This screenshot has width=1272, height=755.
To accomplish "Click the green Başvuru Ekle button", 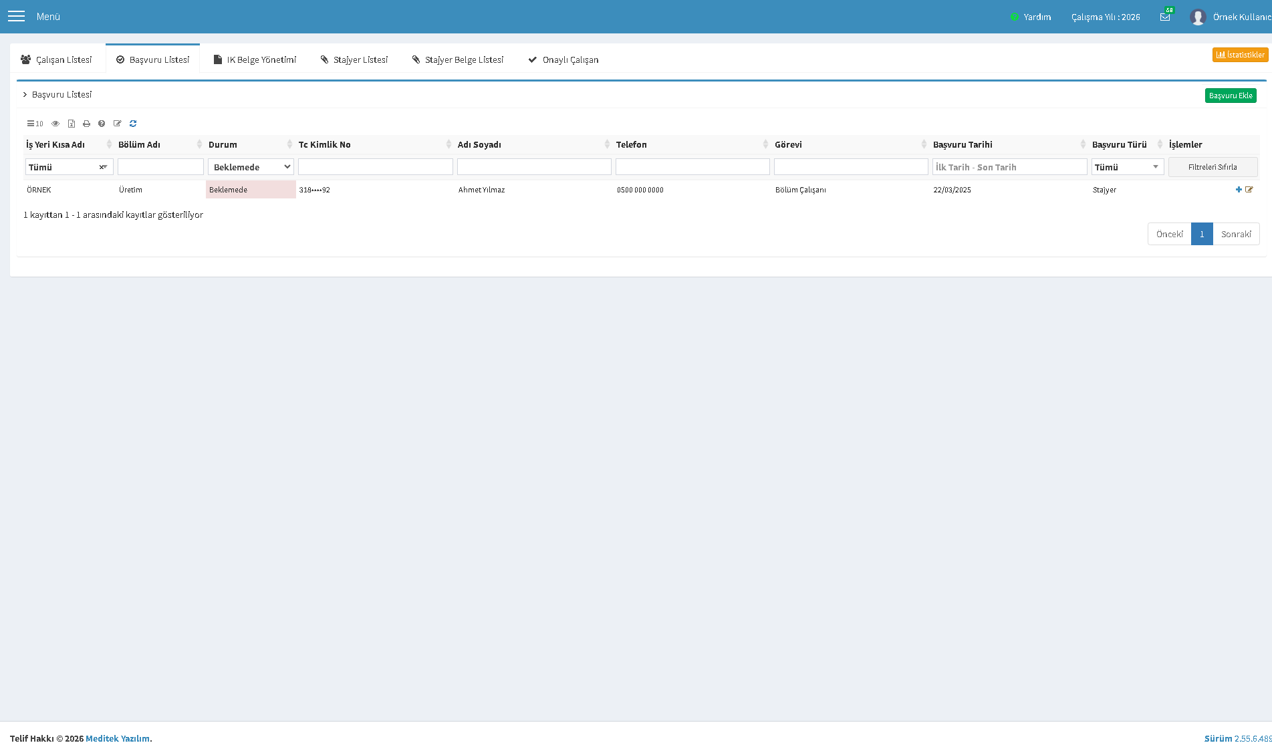I will (1231, 96).
